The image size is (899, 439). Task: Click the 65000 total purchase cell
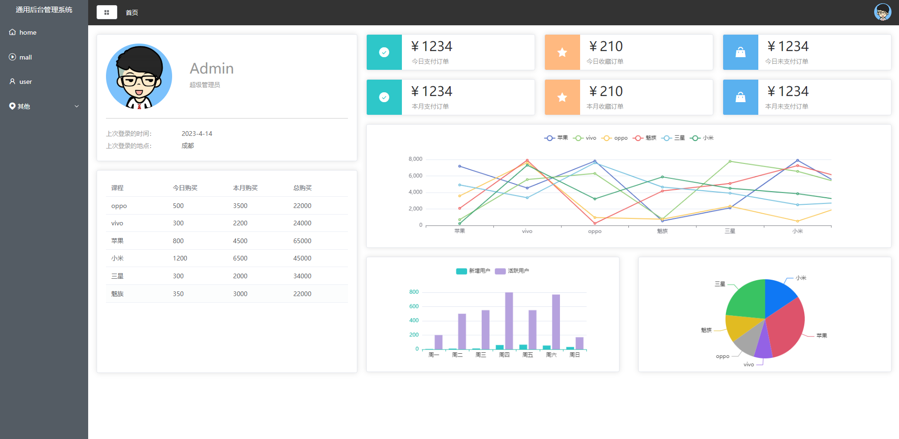click(302, 241)
